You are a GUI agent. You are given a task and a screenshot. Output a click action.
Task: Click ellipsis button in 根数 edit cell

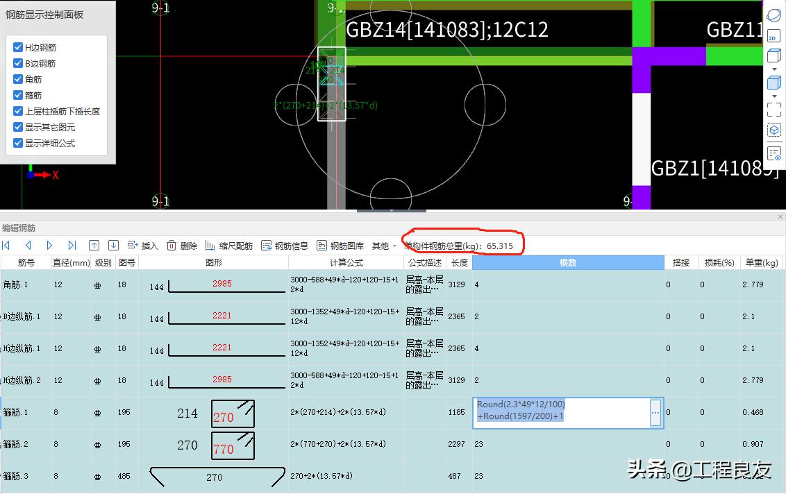coord(655,413)
